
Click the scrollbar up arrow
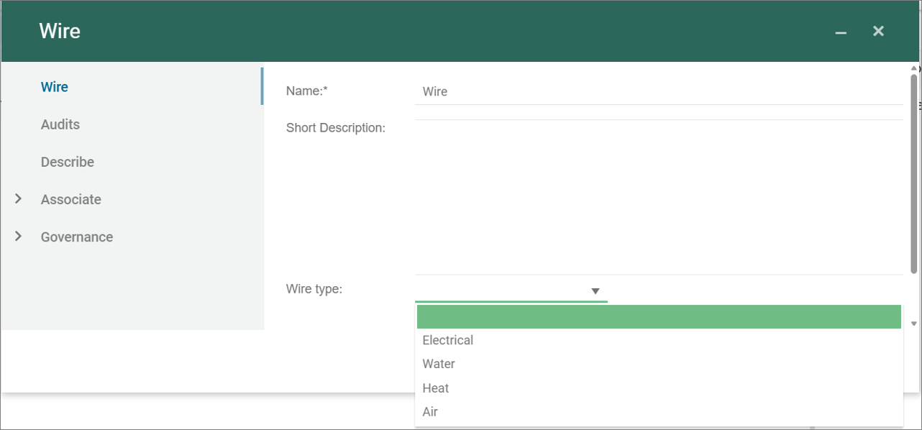point(914,69)
